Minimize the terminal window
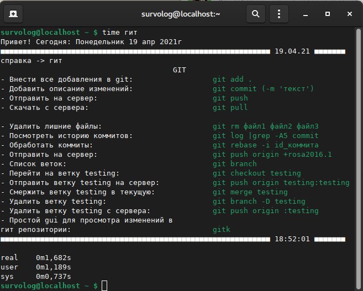The width and height of the screenshot is (363, 291). (306, 14)
